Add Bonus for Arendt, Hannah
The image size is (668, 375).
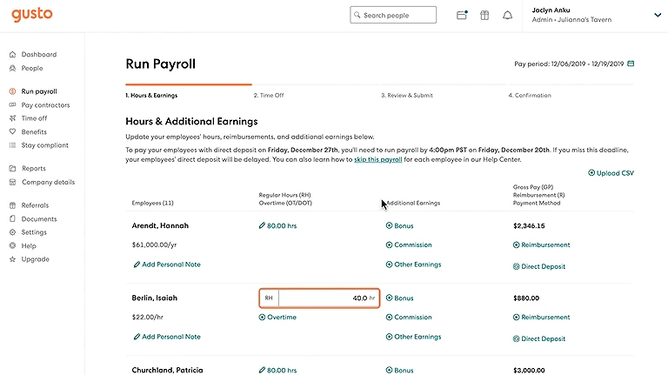399,226
